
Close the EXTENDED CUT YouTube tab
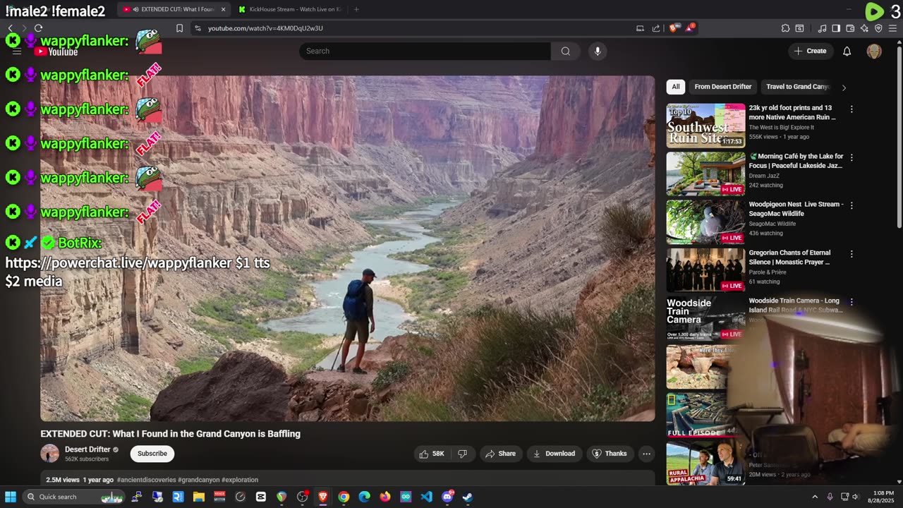click(x=223, y=9)
